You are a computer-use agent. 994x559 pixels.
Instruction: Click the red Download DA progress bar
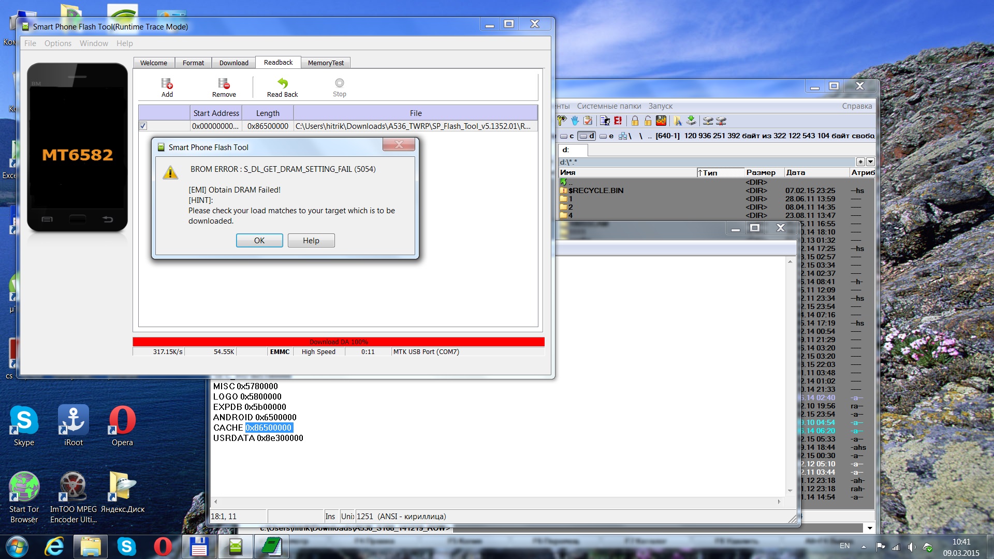338,342
